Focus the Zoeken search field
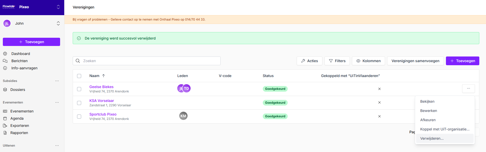The height and width of the screenshot is (152, 486). coord(149,61)
